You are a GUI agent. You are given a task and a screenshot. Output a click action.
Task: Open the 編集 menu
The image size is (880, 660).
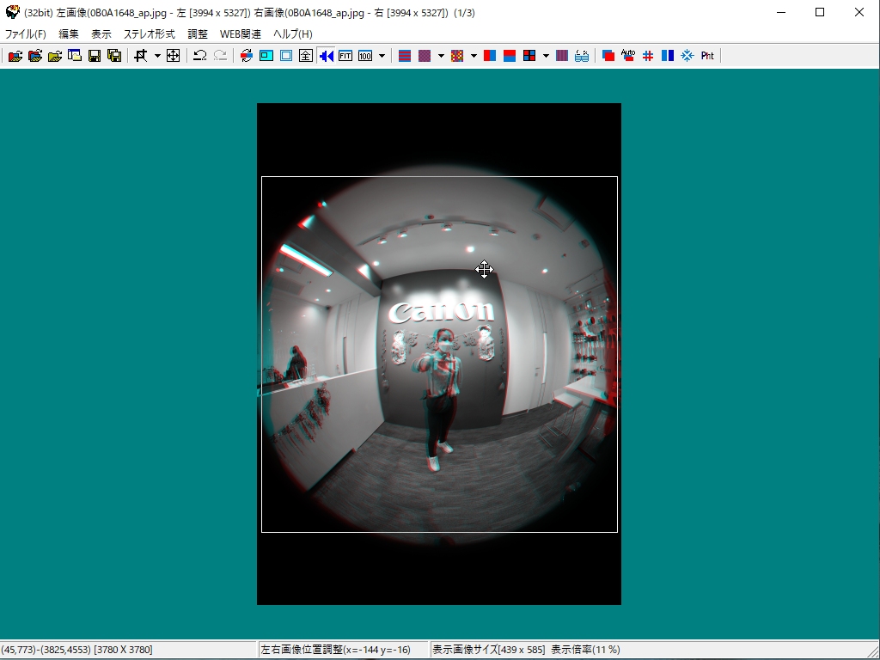click(69, 34)
